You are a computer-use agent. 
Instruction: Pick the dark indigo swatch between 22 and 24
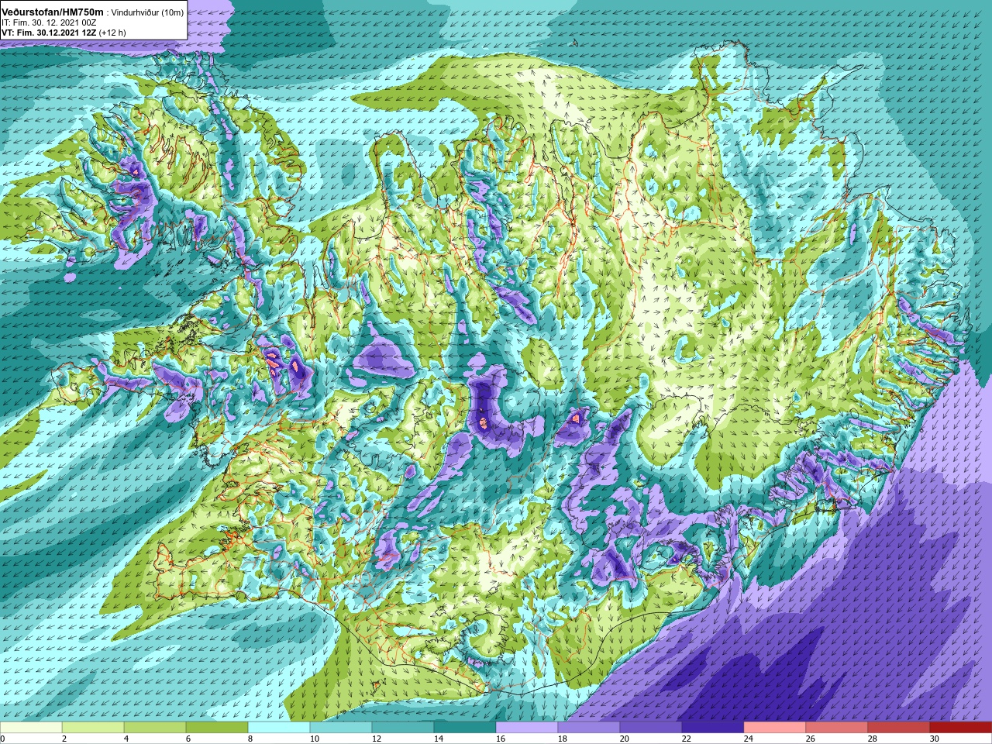(x=713, y=728)
